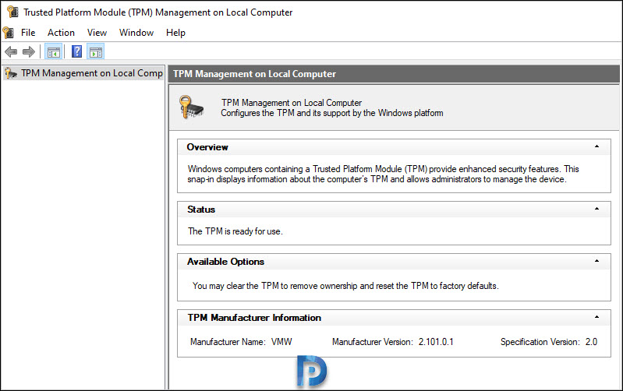Collapse the Available Options section

pos(596,261)
